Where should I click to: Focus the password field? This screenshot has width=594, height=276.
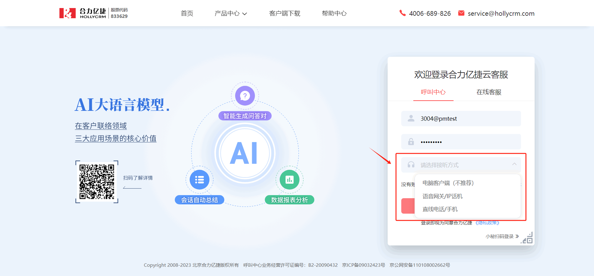(461, 142)
